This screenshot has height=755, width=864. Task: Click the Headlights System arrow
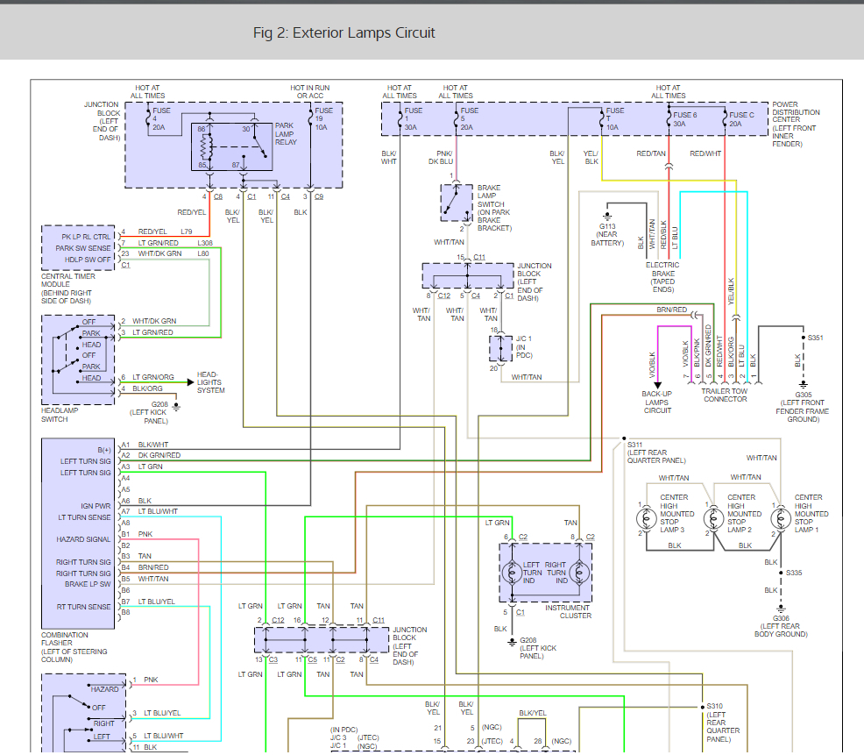coord(191,381)
